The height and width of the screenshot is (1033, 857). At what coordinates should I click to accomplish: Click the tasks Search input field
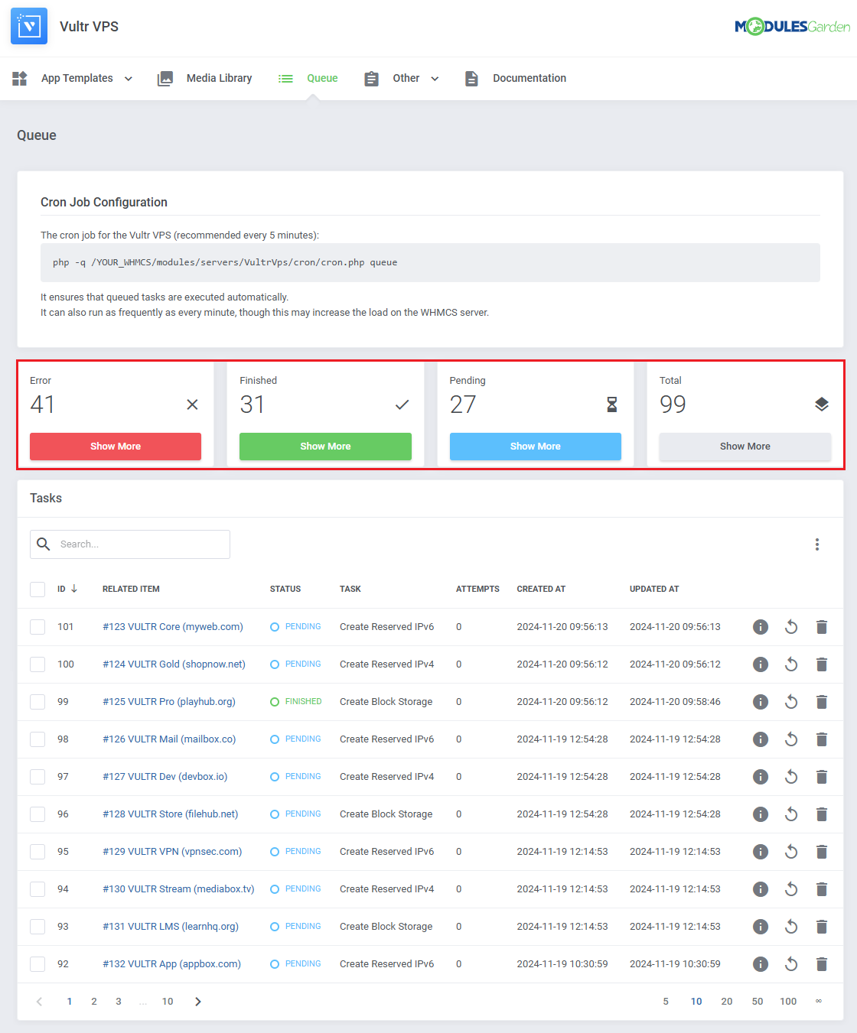(130, 544)
